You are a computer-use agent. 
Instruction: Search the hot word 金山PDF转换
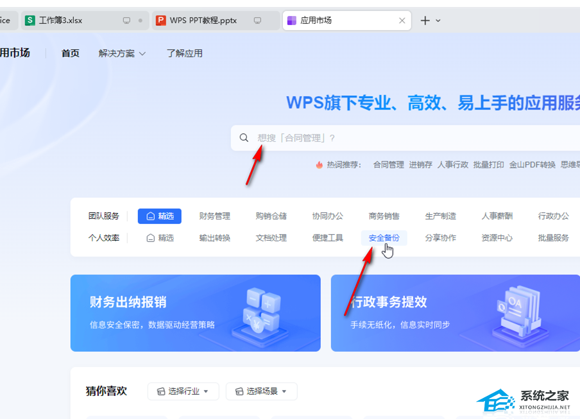(533, 164)
